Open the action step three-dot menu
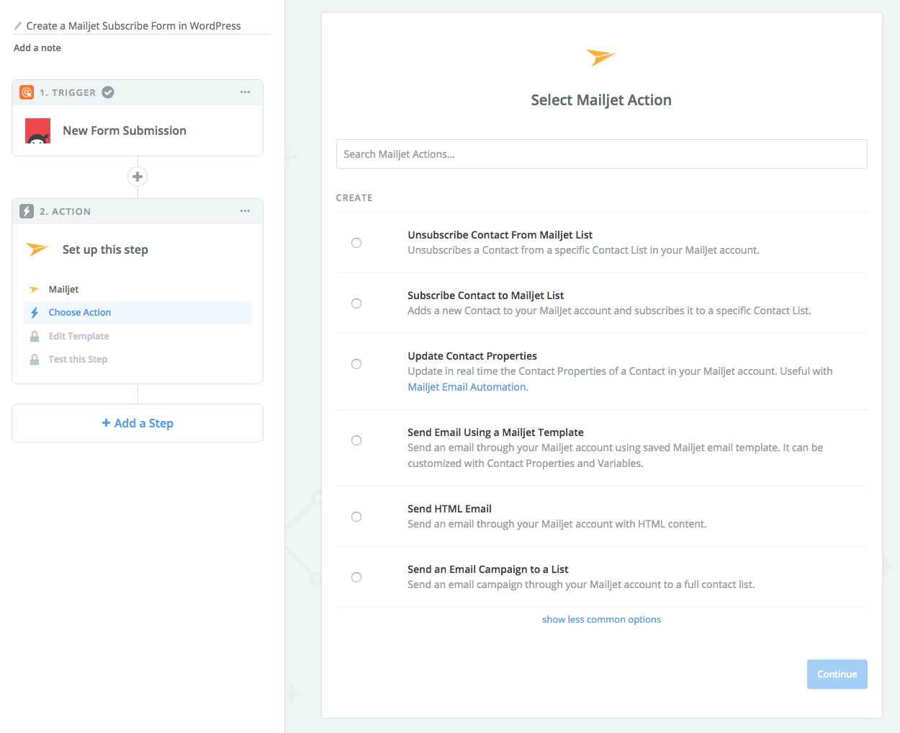The image size is (900, 733). pyautogui.click(x=246, y=211)
